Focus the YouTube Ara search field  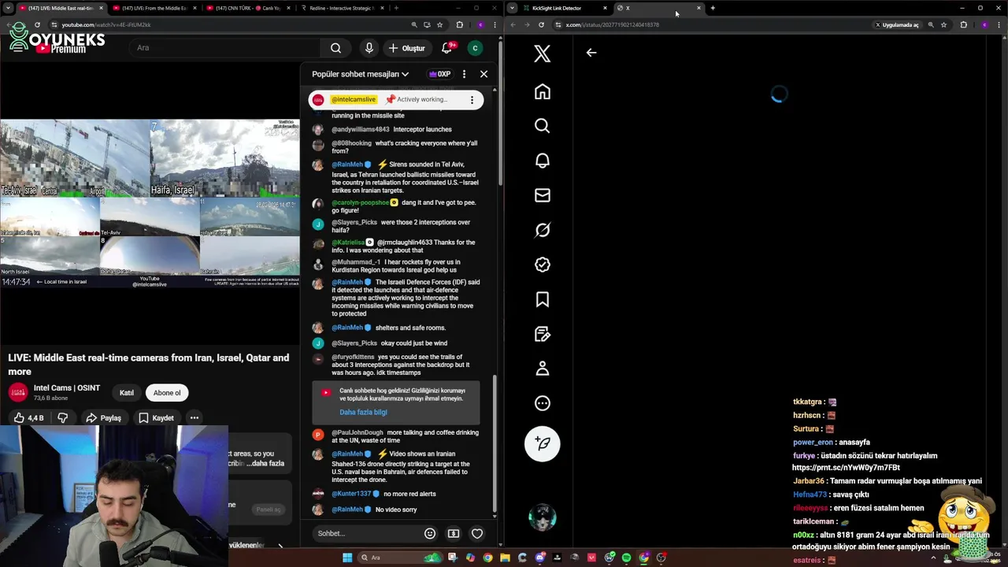pos(224,48)
